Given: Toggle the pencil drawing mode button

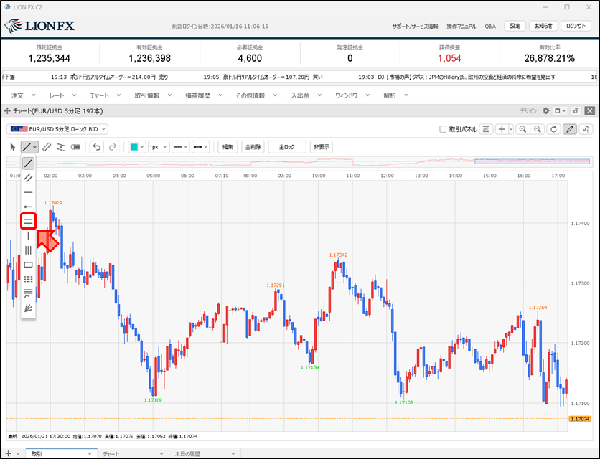Looking at the screenshot, I should click(x=570, y=129).
